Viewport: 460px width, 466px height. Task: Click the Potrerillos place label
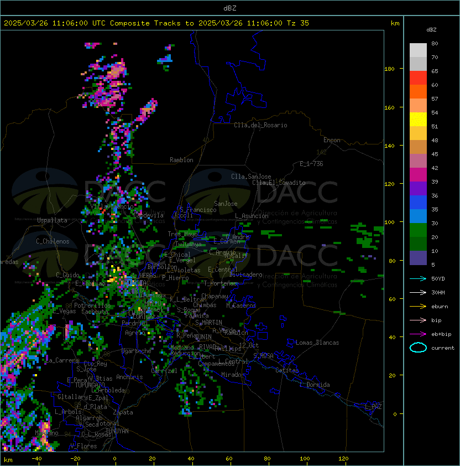(92, 306)
